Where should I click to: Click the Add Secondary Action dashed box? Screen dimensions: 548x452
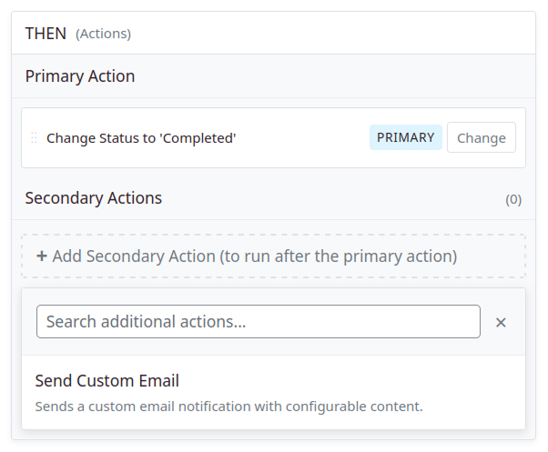(x=273, y=256)
